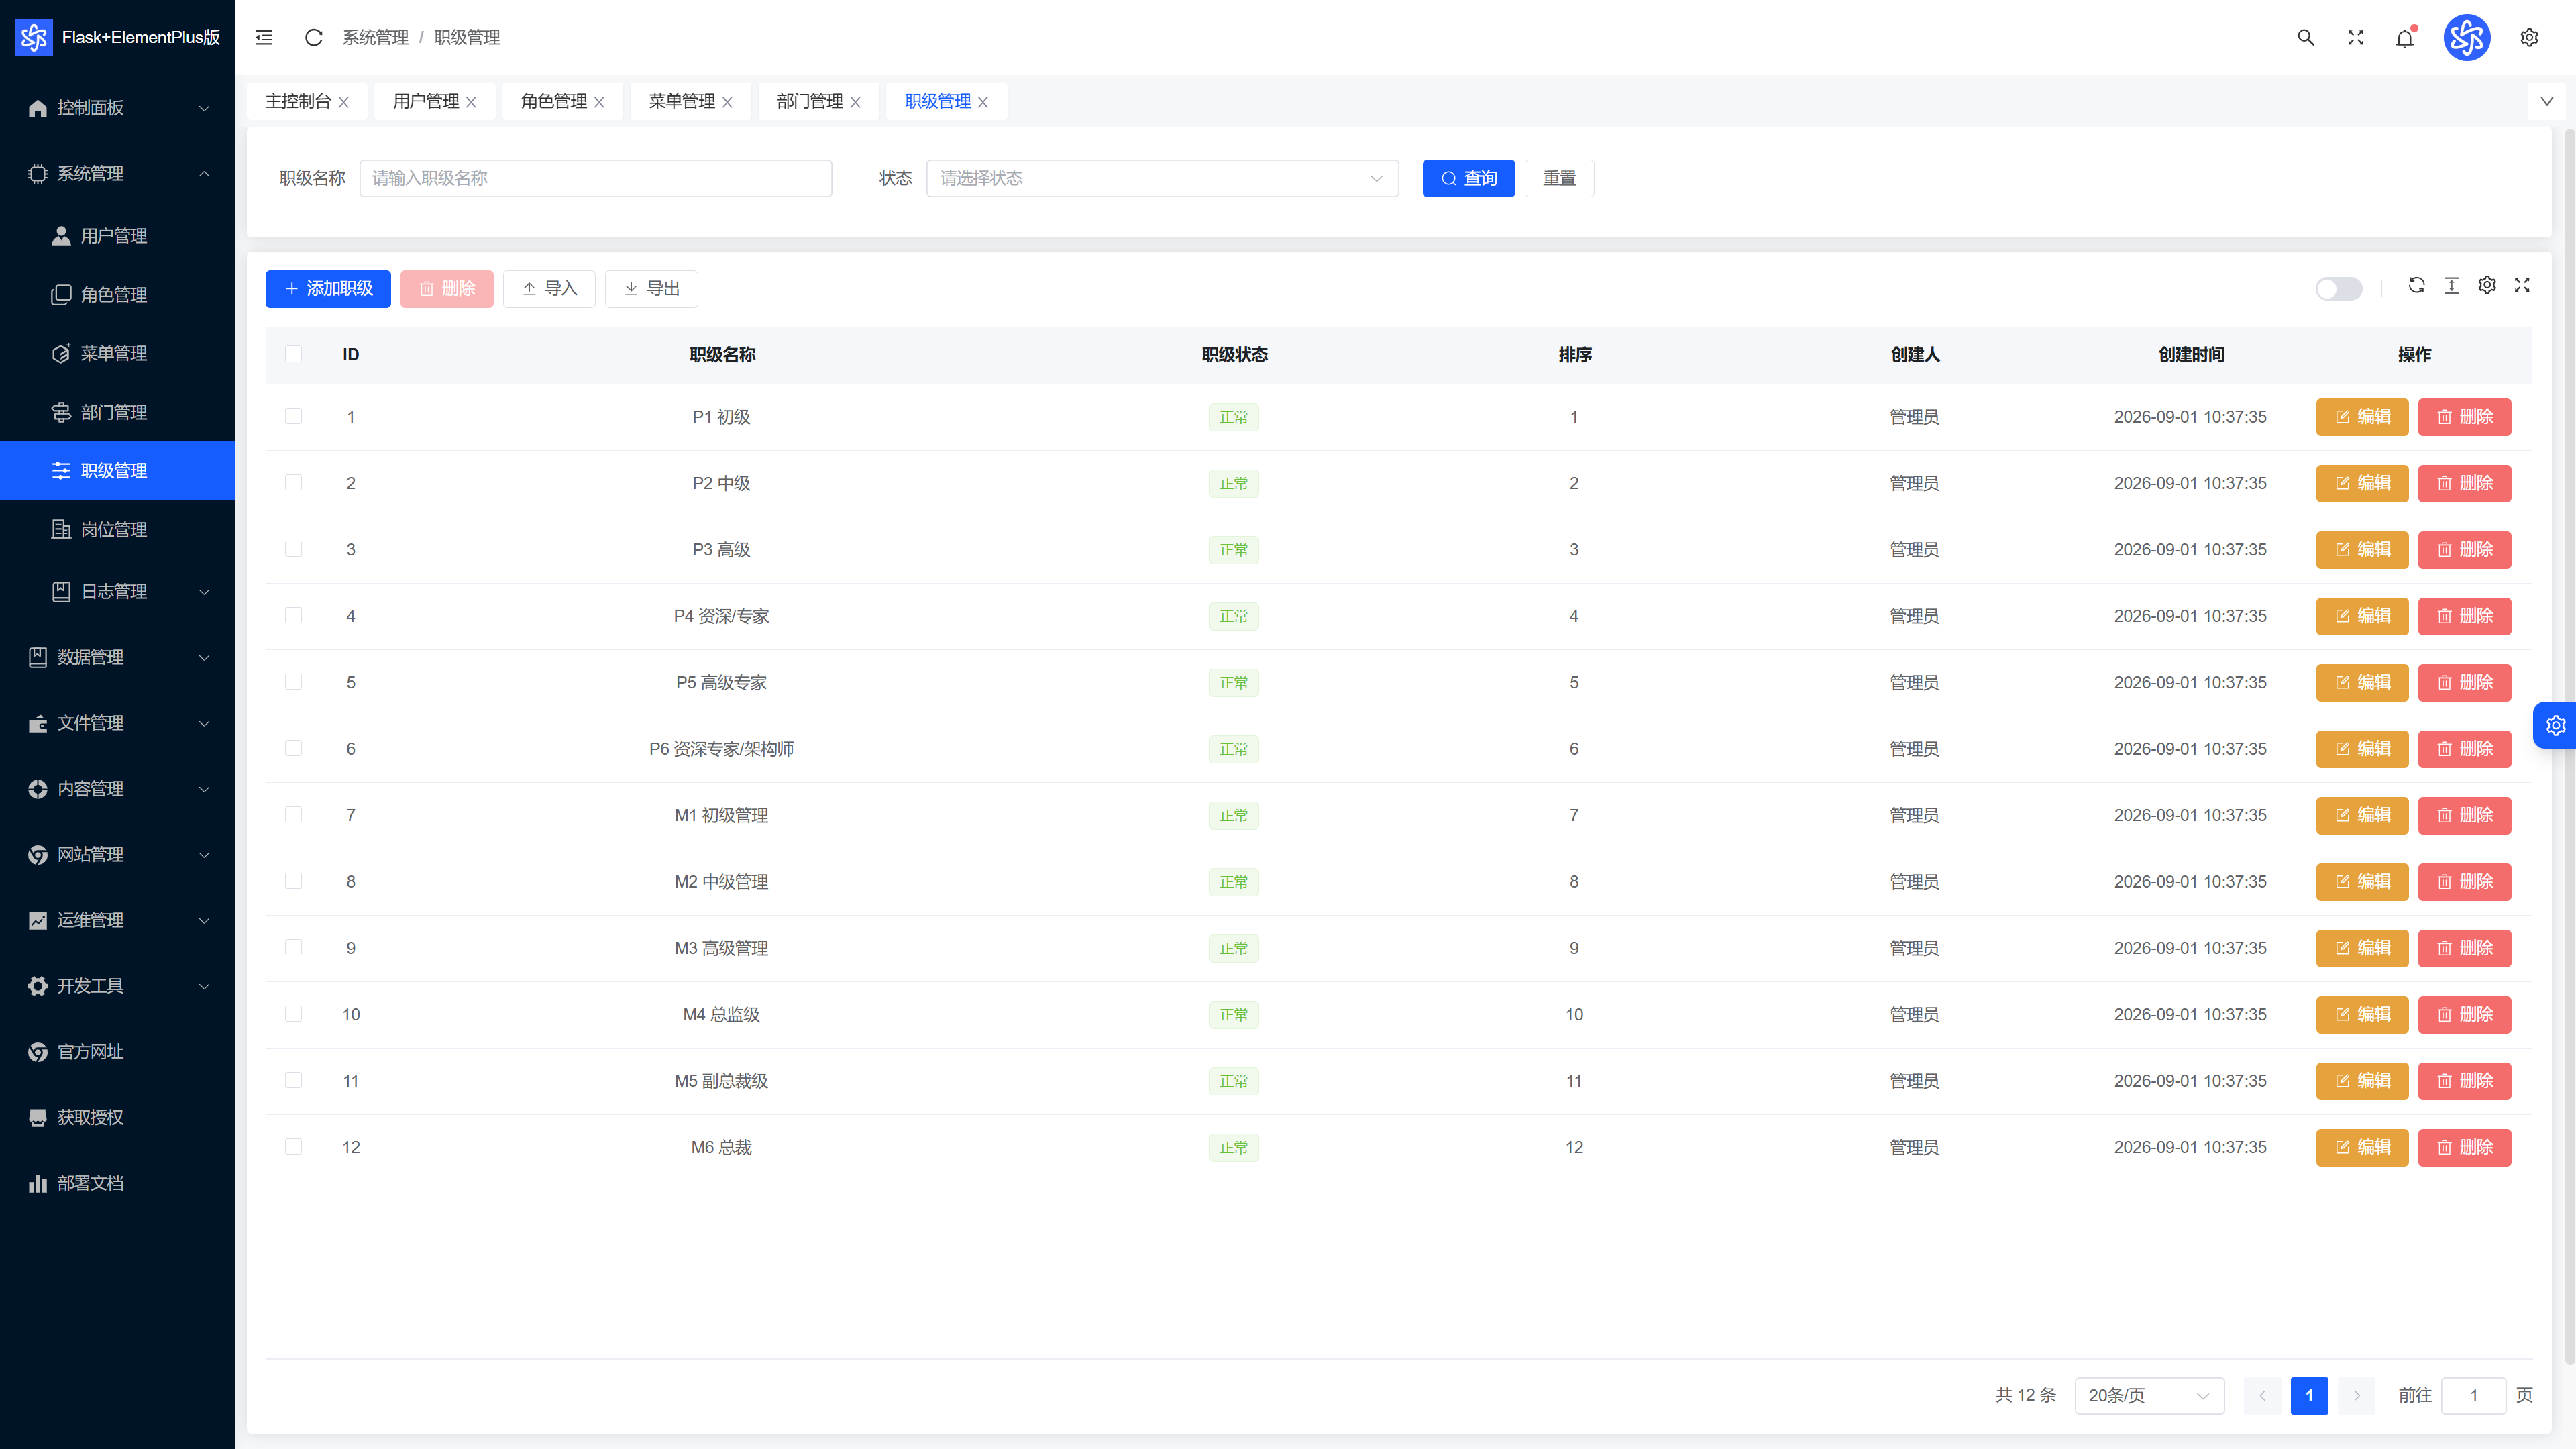Screen dimensions: 2576x1449
Task: Collapse the sidebar with the menu fold icon
Action: pyautogui.click(x=264, y=37)
